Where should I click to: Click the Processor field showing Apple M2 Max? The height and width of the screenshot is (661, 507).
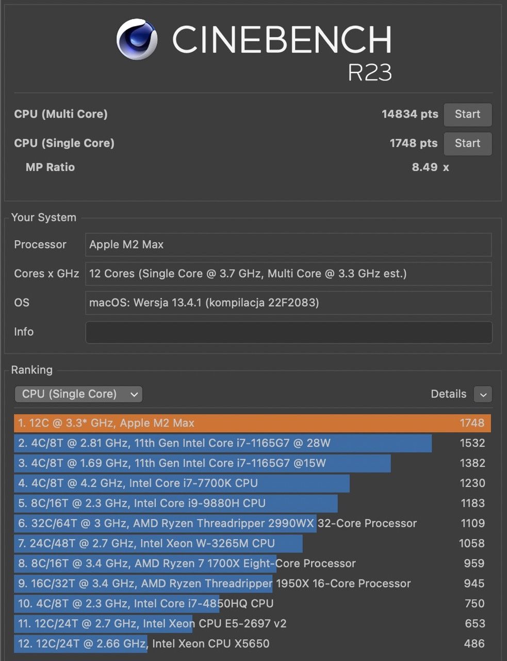pos(288,245)
